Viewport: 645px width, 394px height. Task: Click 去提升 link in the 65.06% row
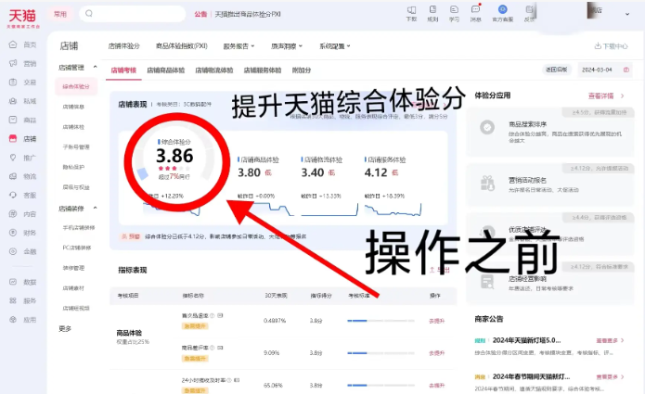(x=436, y=386)
